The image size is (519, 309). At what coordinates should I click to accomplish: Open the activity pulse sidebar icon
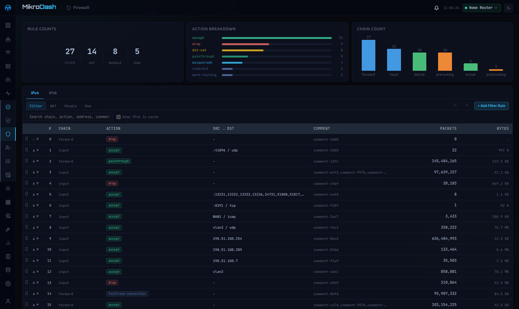8,93
